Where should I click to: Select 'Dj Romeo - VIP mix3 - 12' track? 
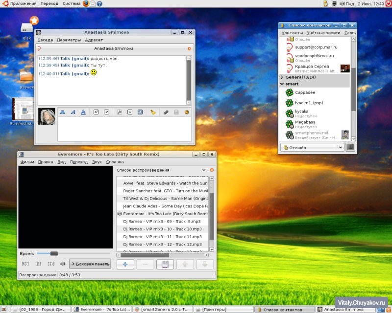163,245
